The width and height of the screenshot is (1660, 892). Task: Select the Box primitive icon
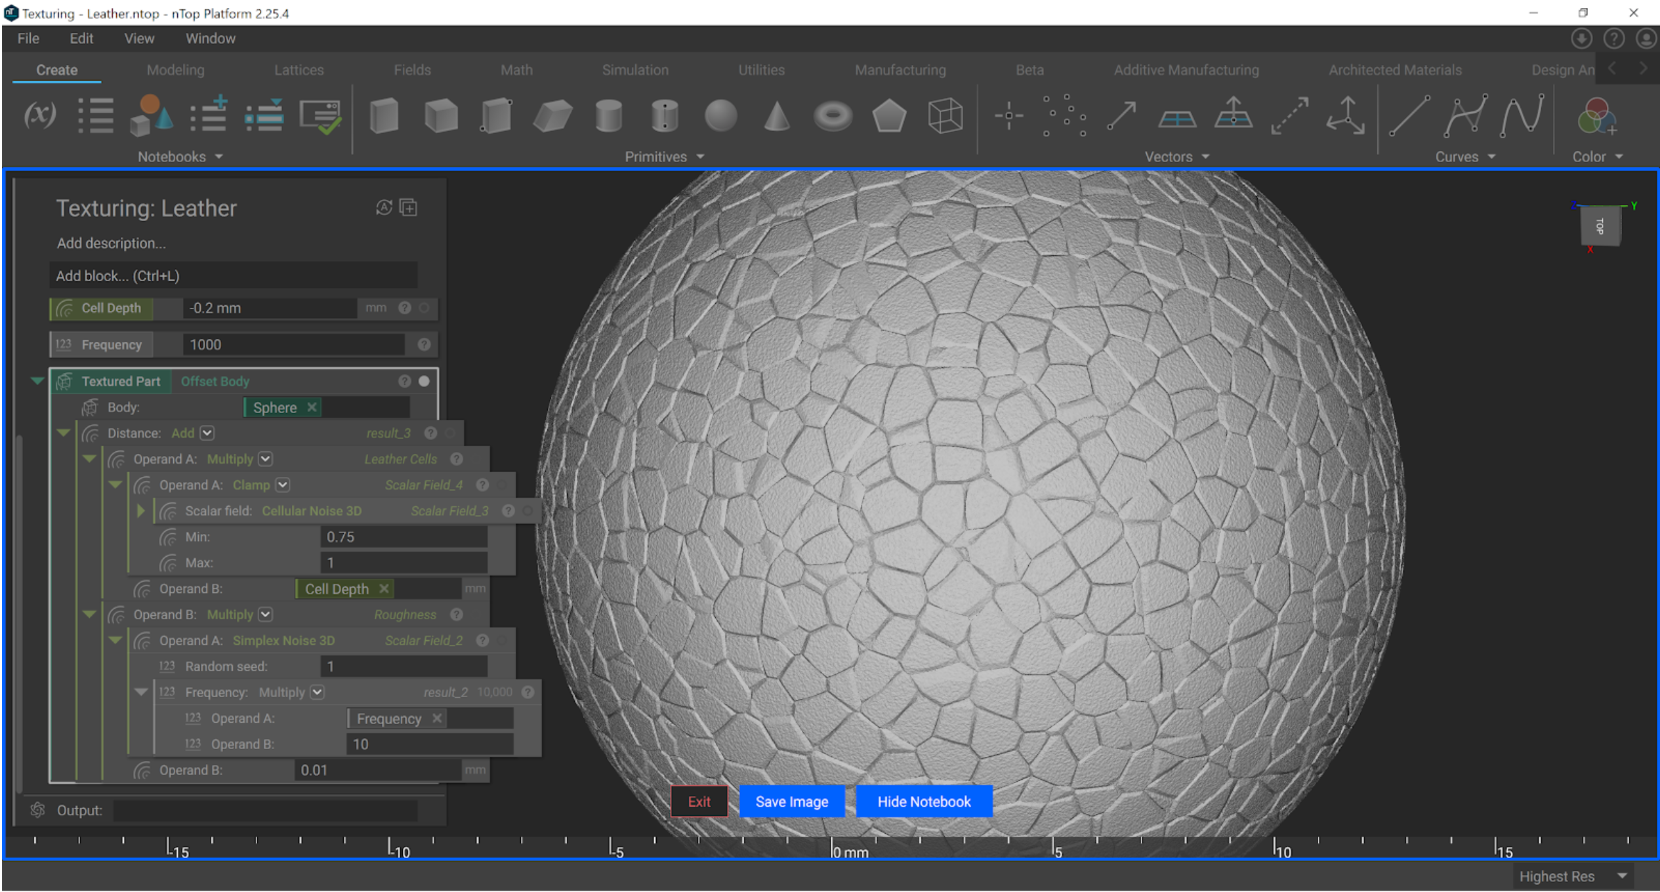tap(384, 116)
